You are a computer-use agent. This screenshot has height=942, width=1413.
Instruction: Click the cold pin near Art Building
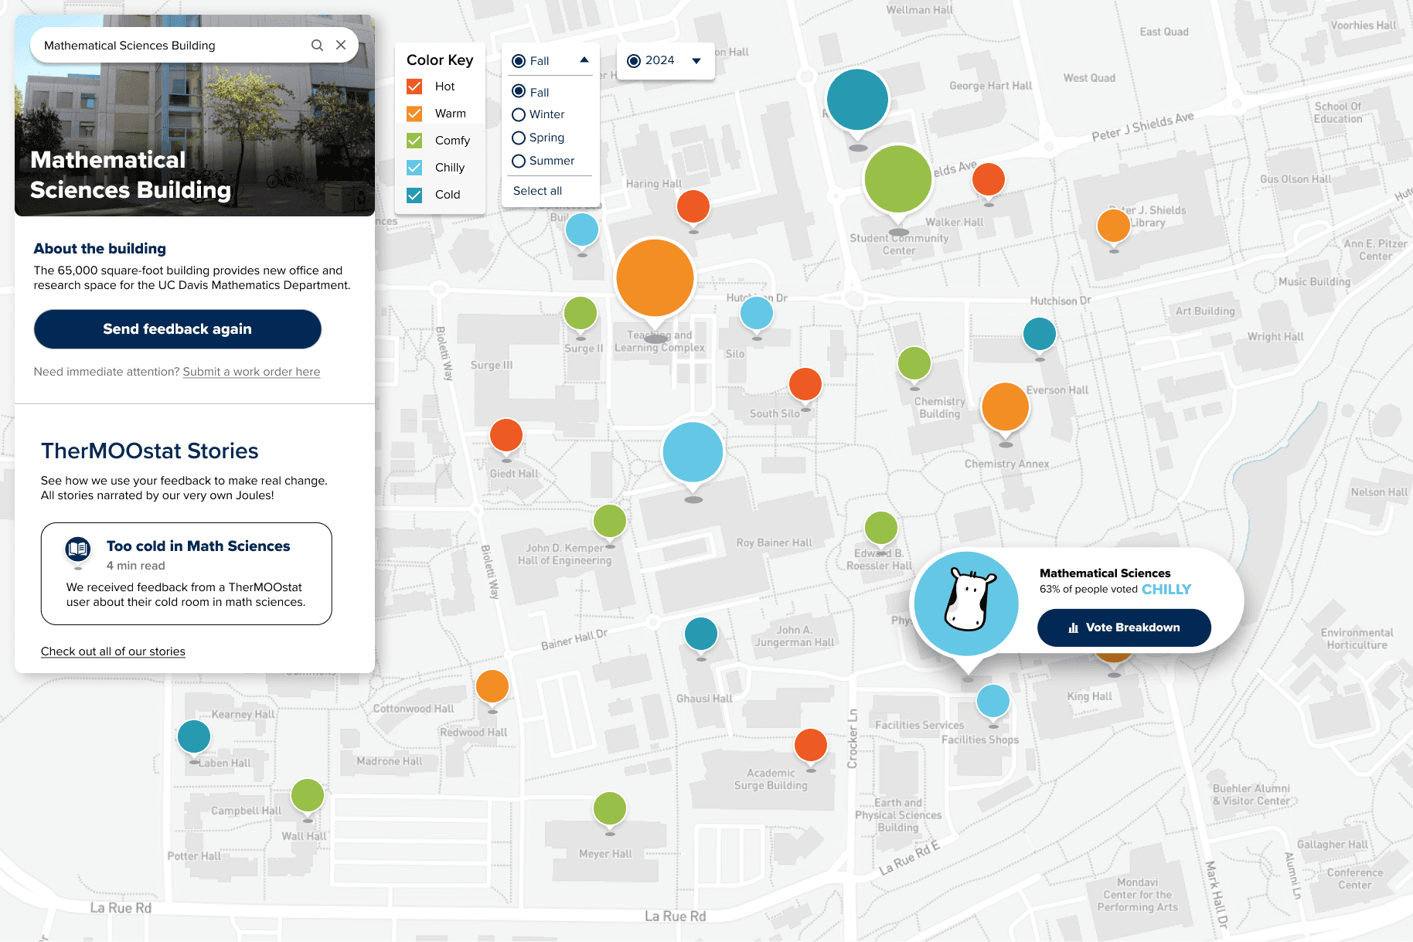point(1040,334)
